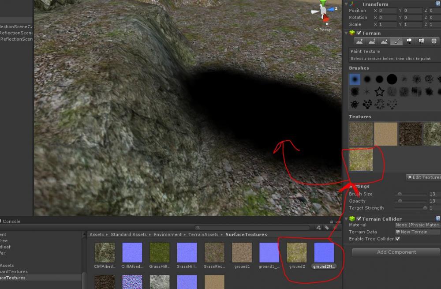Pick the star-shaped brush

click(379, 92)
